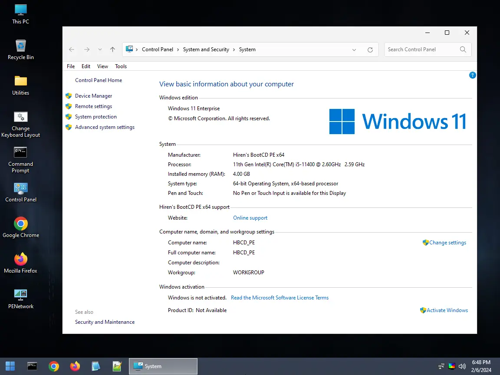
Task: Open Command Prompt from the taskbar
Action: tap(32, 366)
